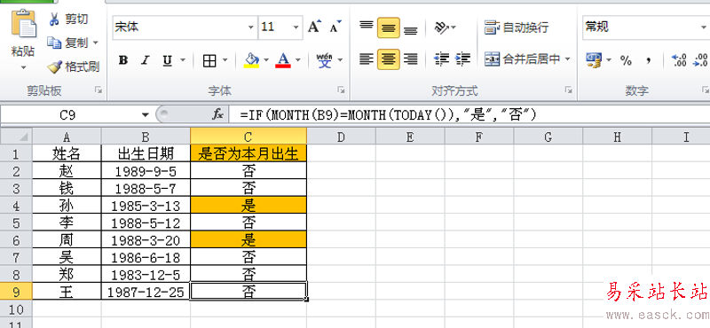Apply red font color A
710x328 pixels.
coord(283,60)
